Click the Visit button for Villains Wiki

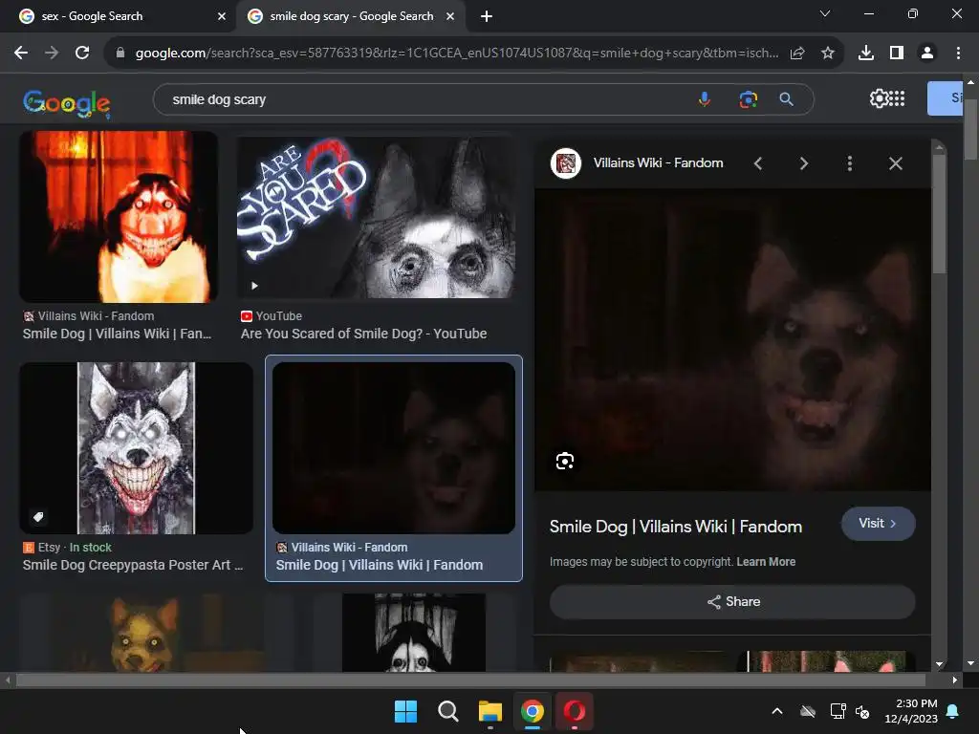[878, 524]
